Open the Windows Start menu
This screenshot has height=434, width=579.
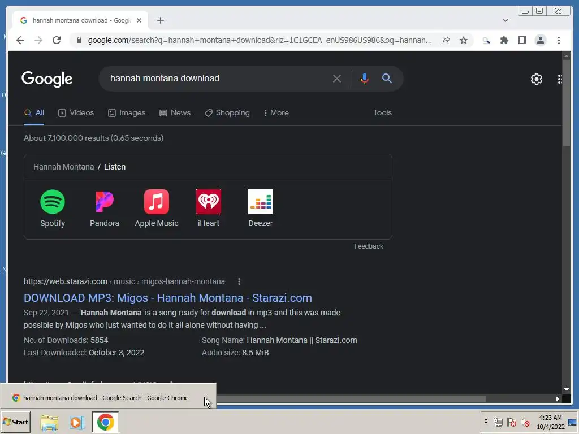click(x=15, y=422)
